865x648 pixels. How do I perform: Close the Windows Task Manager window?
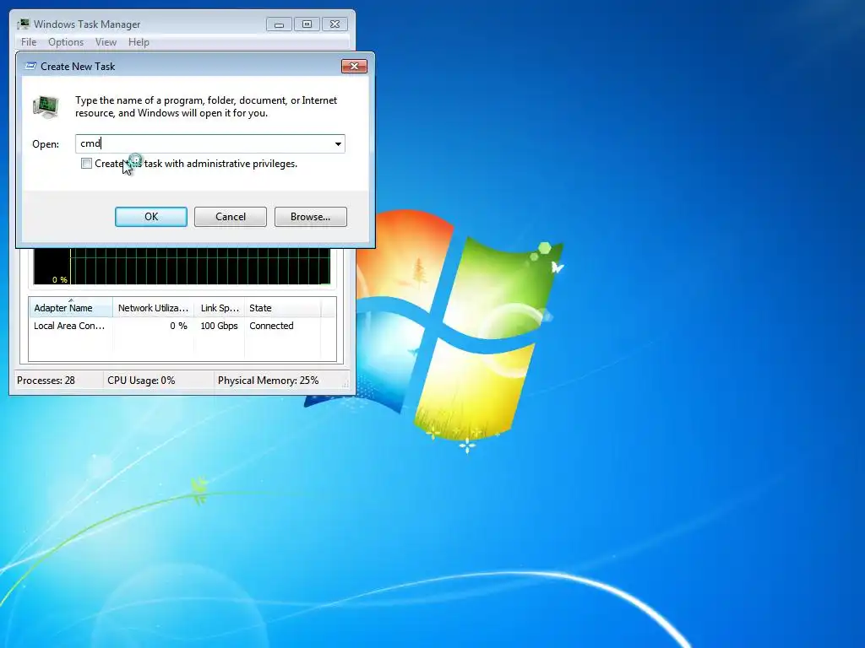(x=335, y=24)
